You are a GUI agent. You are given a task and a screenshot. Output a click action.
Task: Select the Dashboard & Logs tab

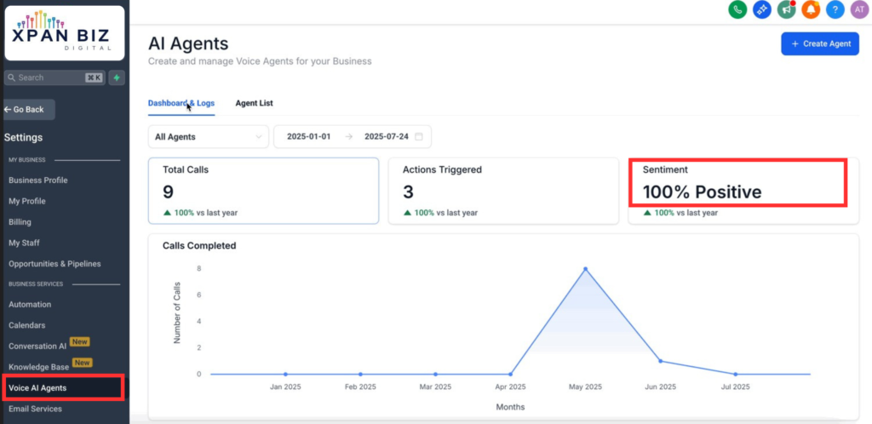(181, 103)
